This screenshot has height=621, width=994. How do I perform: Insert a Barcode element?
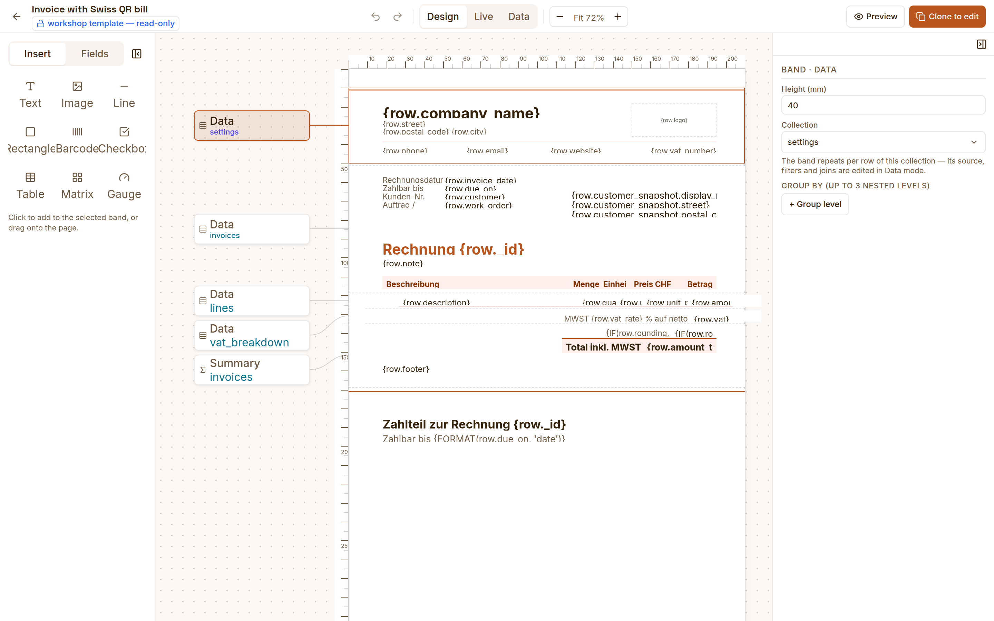click(77, 141)
